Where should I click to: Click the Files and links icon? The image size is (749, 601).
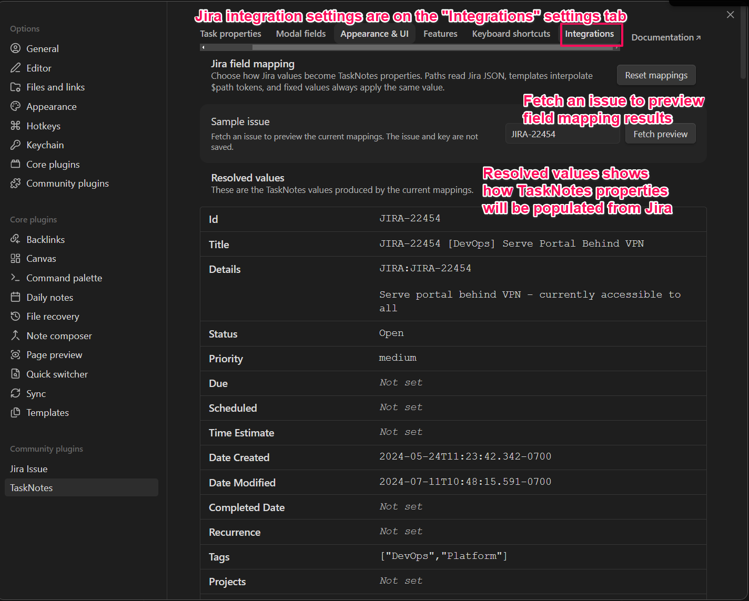[15, 87]
